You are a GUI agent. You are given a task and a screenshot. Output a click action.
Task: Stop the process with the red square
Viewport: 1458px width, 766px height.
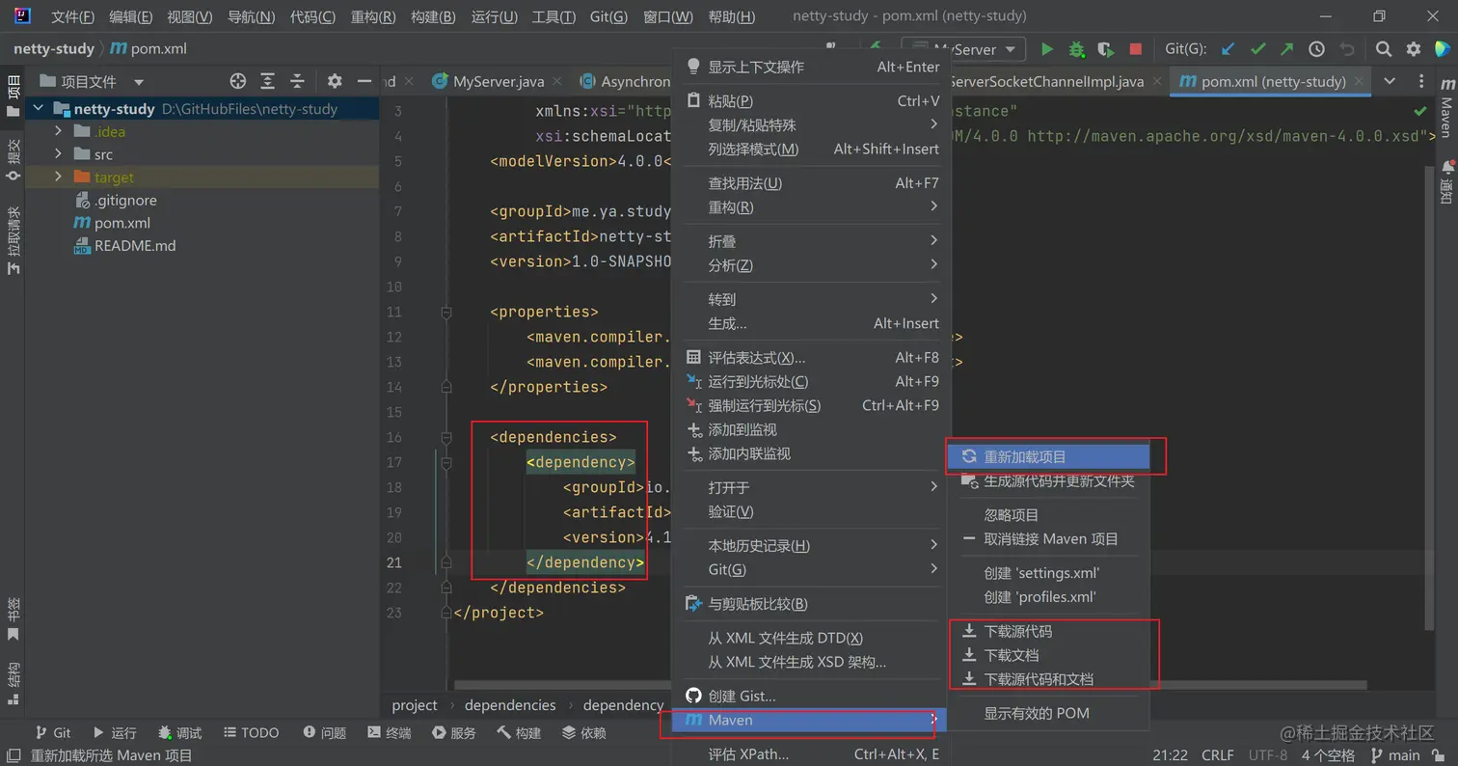click(1136, 49)
